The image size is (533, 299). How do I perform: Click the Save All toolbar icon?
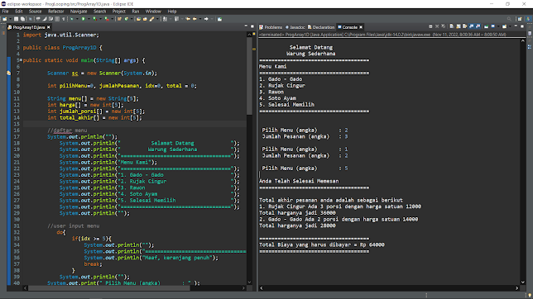pos(22,19)
